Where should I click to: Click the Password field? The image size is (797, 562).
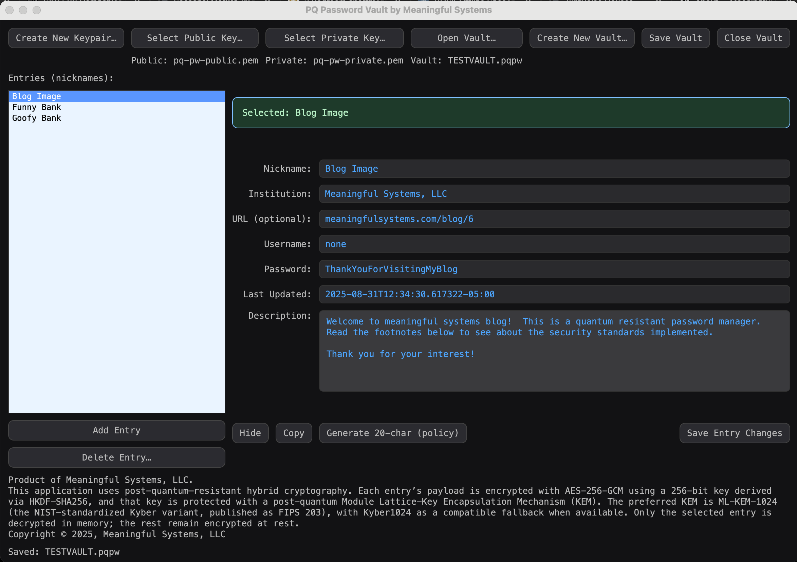tap(554, 269)
